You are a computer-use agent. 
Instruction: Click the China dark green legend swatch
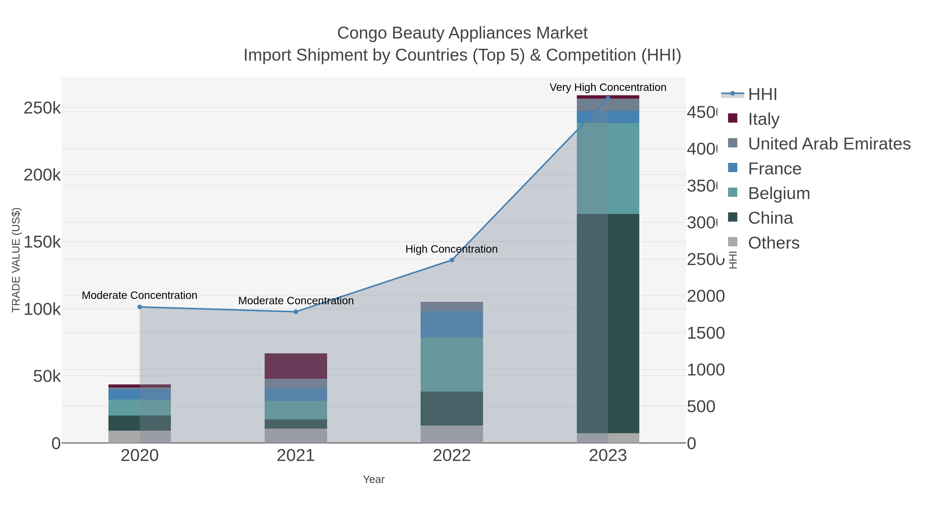[x=733, y=217]
